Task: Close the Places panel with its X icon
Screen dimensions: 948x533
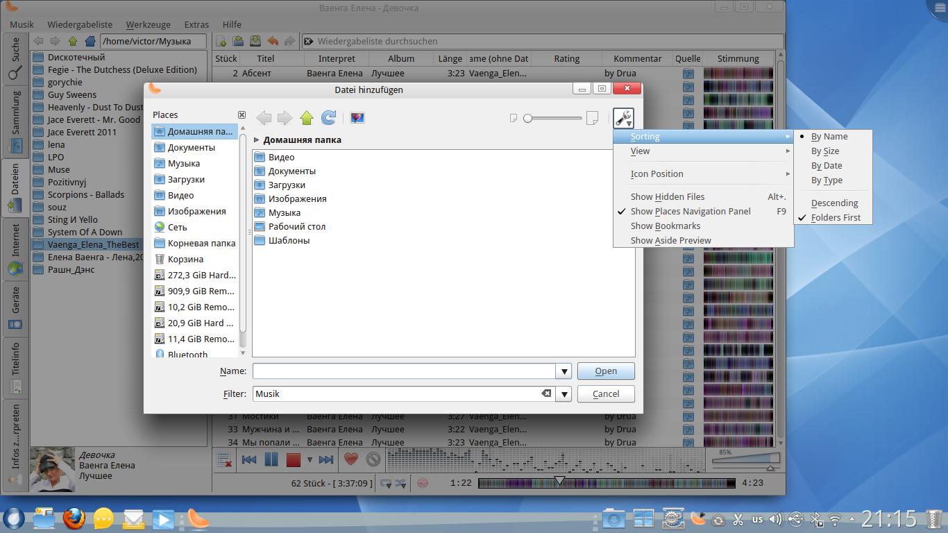Action: (242, 115)
